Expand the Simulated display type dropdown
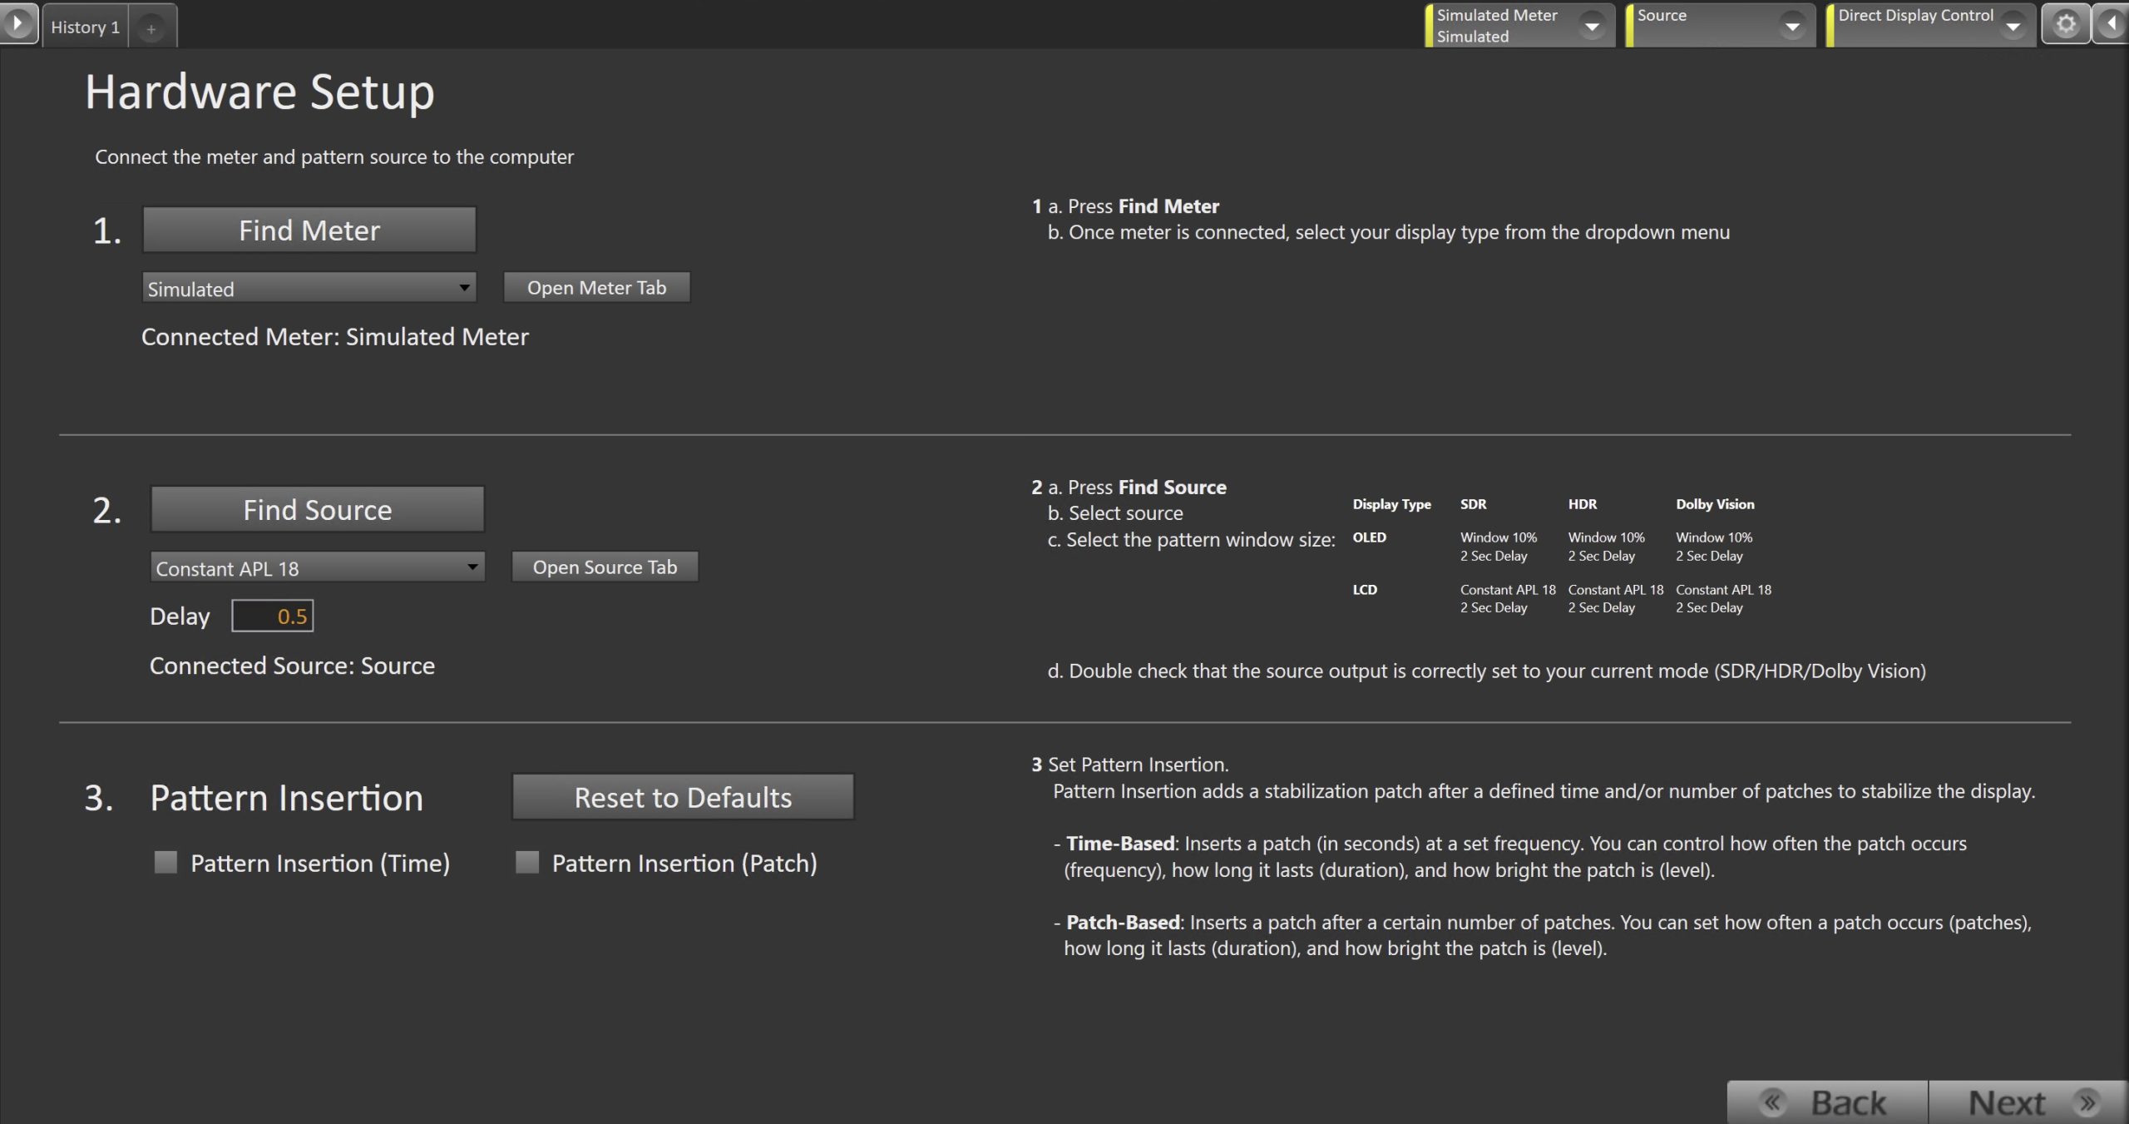The height and width of the screenshot is (1124, 2129). [x=464, y=288]
